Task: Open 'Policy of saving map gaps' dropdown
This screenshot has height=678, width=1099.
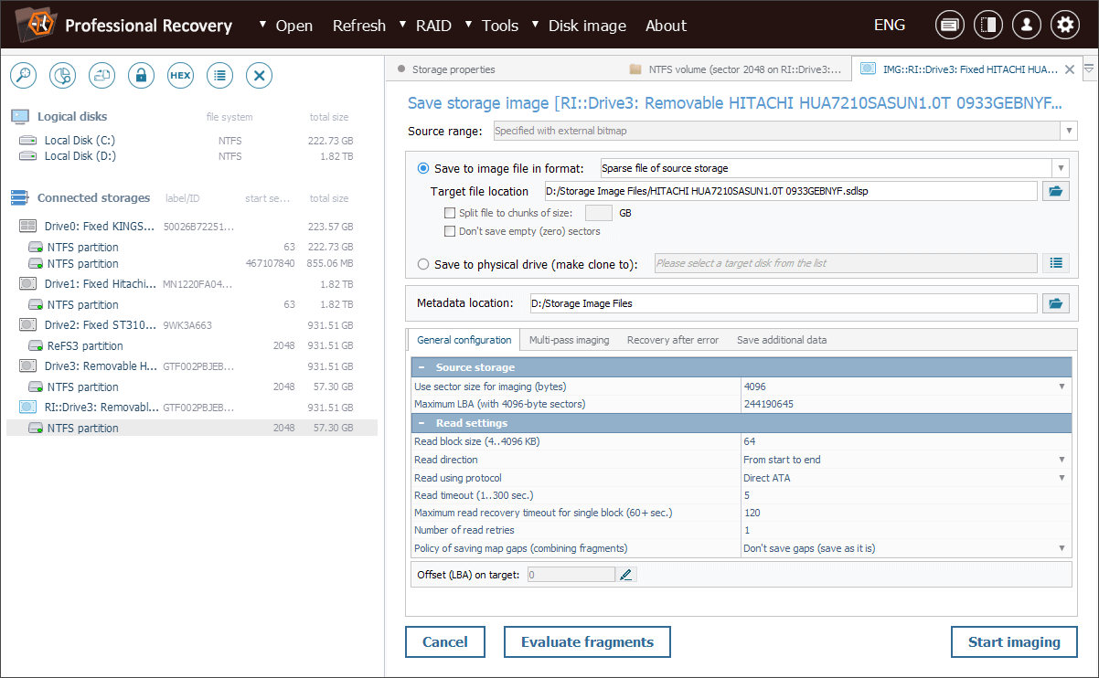Action: (1062, 548)
